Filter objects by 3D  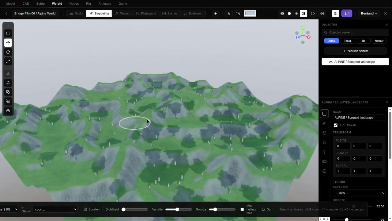(363, 41)
